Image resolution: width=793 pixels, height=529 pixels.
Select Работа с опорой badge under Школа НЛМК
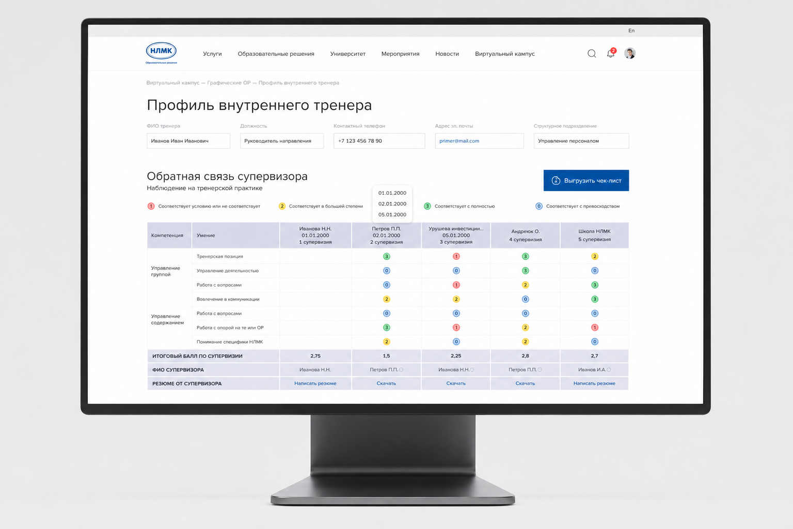point(595,328)
